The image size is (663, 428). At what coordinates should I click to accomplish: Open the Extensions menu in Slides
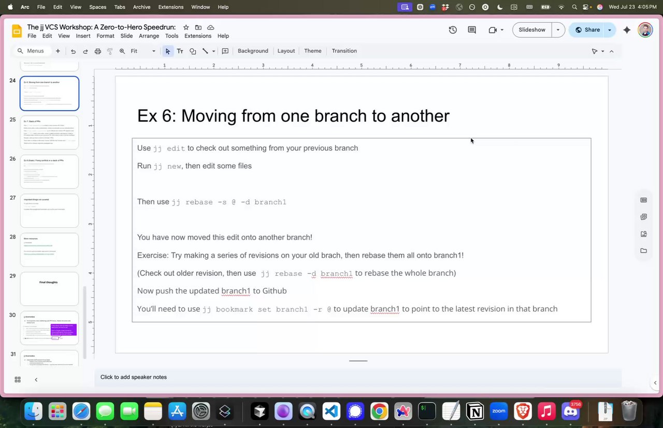point(198,36)
